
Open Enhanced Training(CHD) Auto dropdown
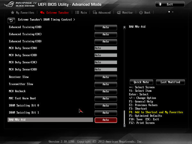pos(106,42)
